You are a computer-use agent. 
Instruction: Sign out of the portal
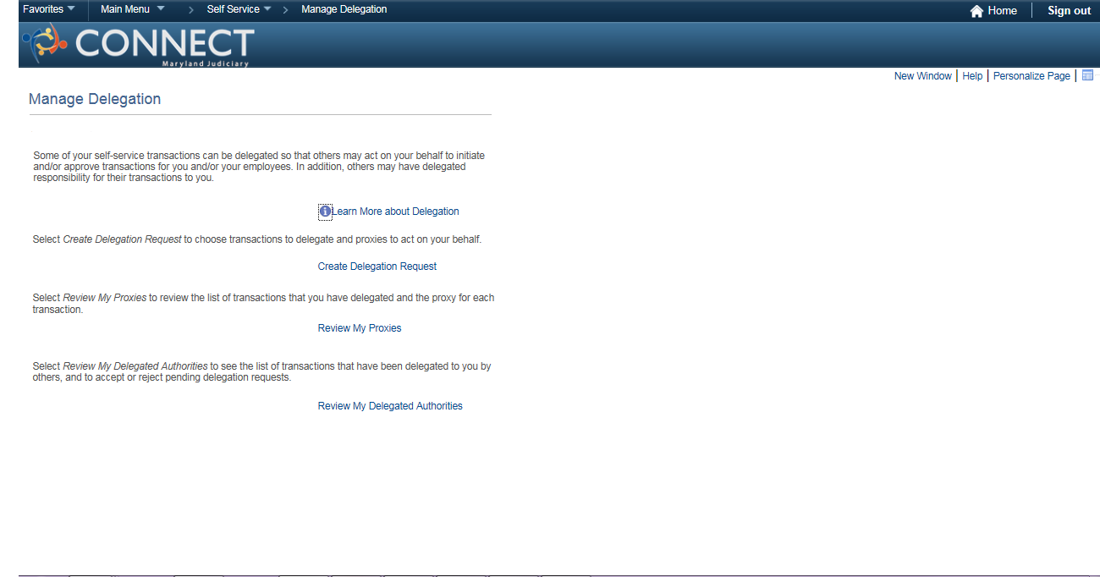(1069, 11)
